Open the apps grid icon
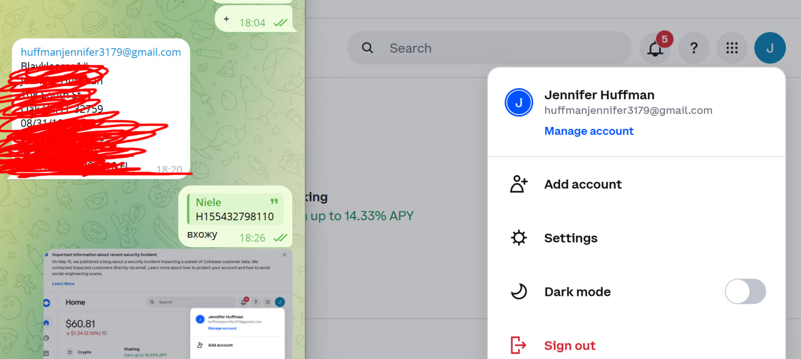Viewport: 801px width, 359px height. [x=732, y=48]
